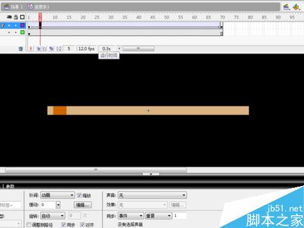Click the current frame number 5 field
This screenshot has height=228, width=304.
coord(69,49)
